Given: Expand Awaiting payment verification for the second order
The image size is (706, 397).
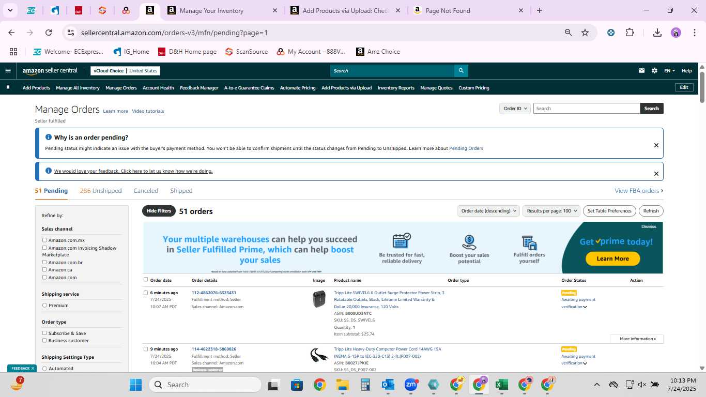Looking at the screenshot, I should pyautogui.click(x=585, y=363).
